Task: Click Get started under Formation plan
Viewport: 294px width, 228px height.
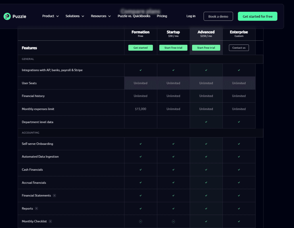Action: [140, 48]
